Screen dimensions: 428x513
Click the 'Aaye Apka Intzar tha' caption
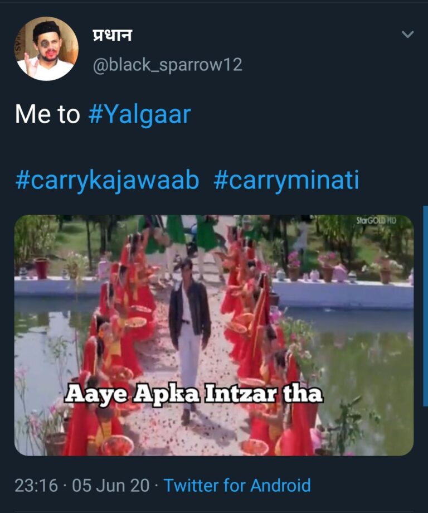[x=194, y=394]
